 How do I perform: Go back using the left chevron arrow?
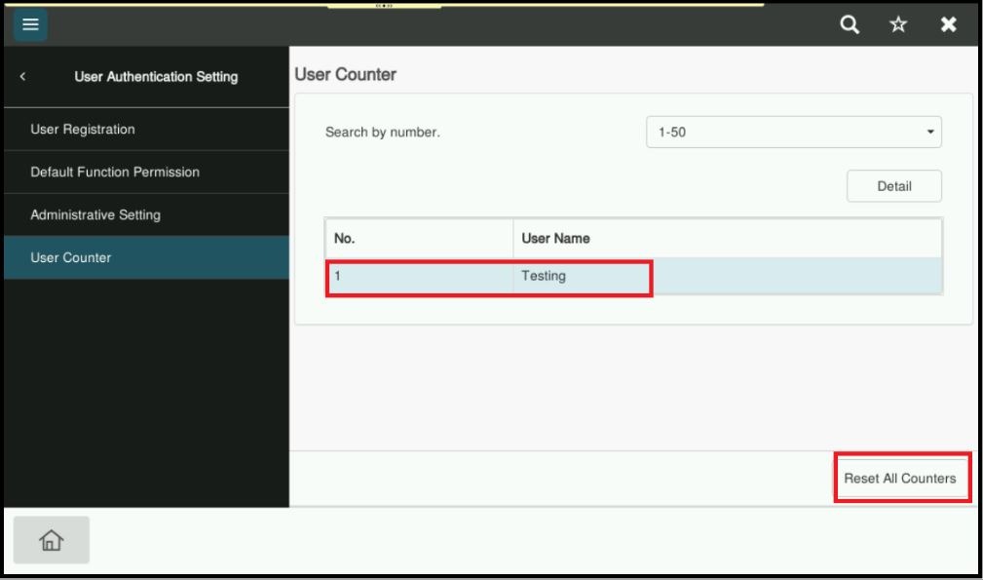click(x=22, y=77)
